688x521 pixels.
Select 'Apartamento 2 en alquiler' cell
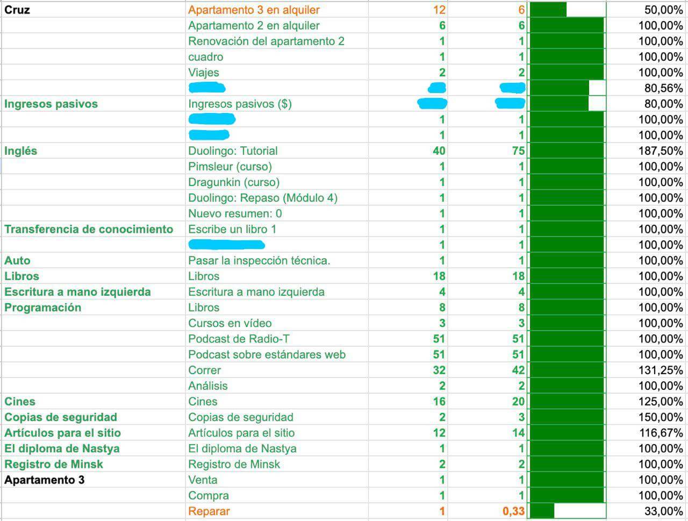(x=277, y=25)
